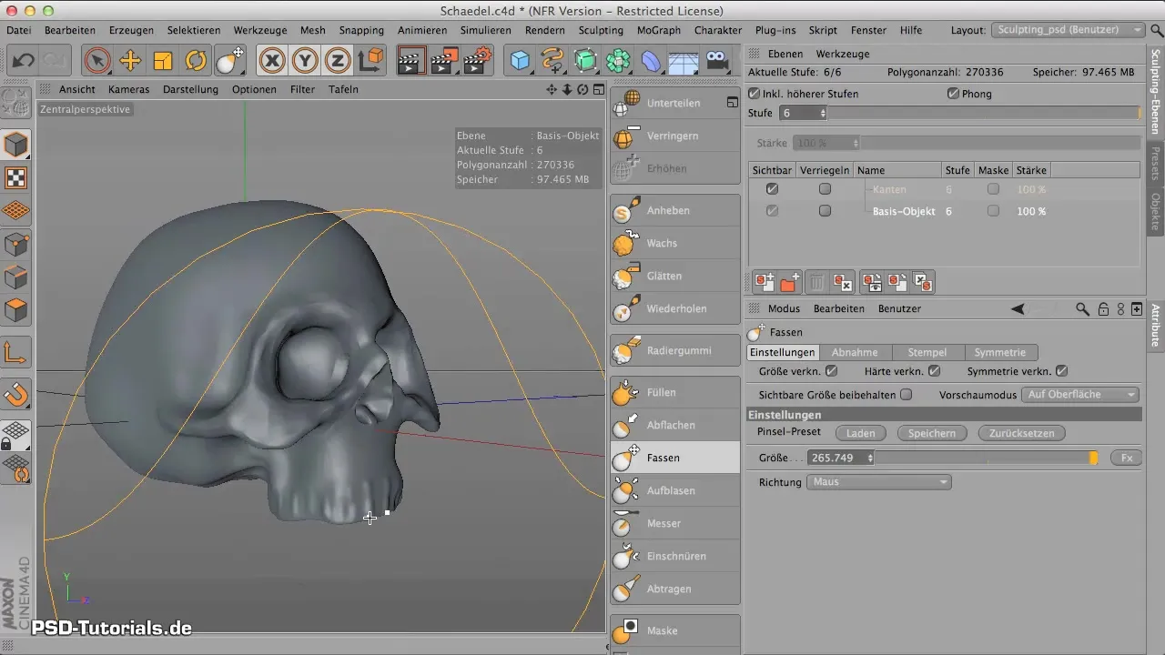Toggle Z axis lock icon
The image size is (1165, 655).
click(x=338, y=61)
